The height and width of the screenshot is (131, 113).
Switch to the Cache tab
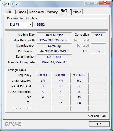click(x=21, y=12)
